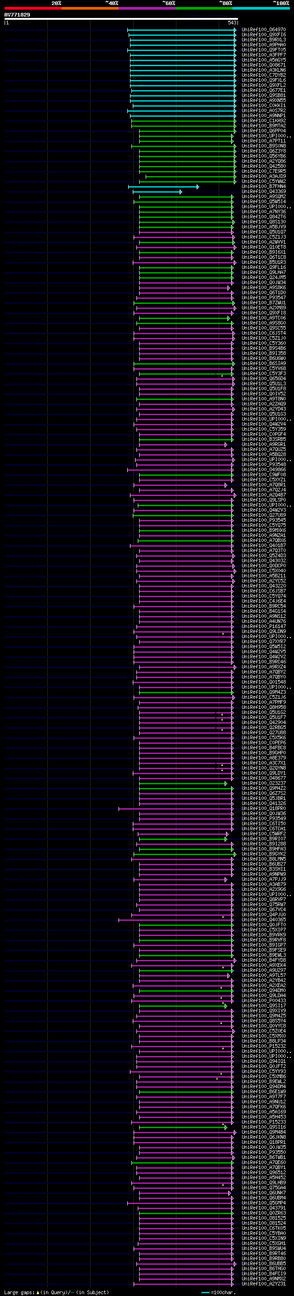Select the UniRef100_Q43369 label

coord(264,192)
